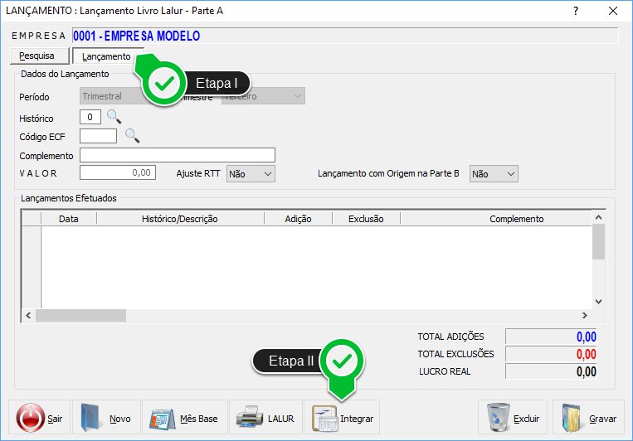Switch to the Pesquisa tab
This screenshot has height=441, width=633.
(37, 56)
